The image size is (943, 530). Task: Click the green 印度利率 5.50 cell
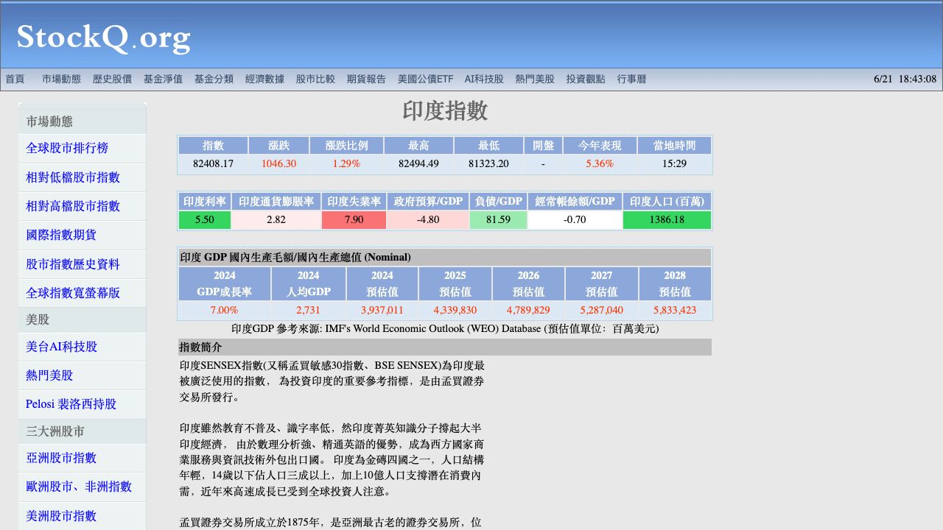[x=204, y=220]
